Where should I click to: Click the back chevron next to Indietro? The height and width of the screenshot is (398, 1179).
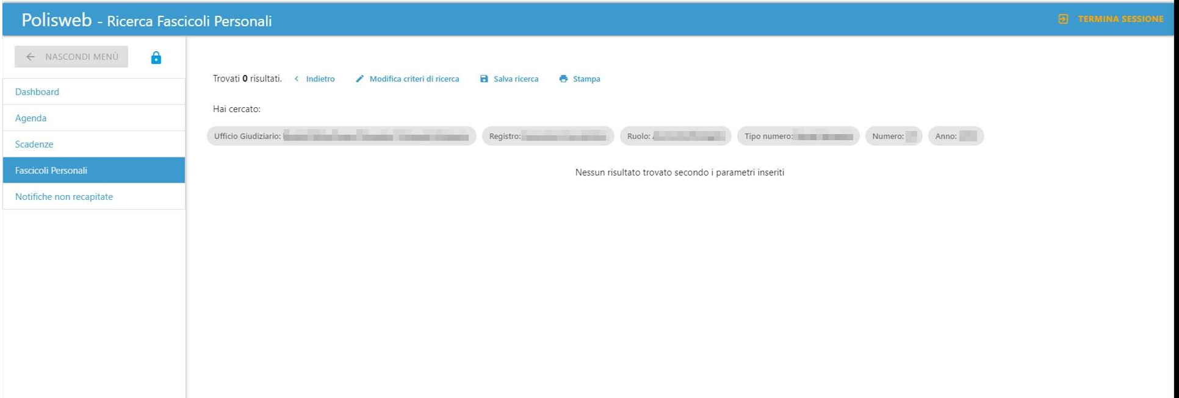click(x=297, y=79)
